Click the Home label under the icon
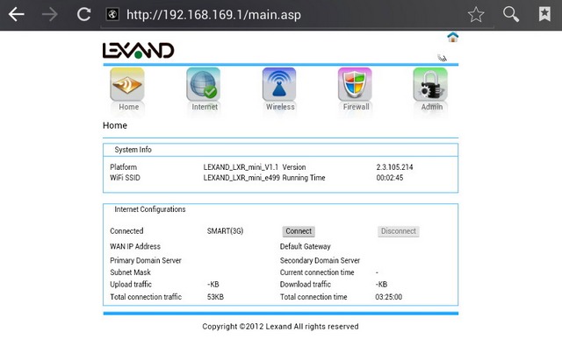 pyautogui.click(x=129, y=107)
